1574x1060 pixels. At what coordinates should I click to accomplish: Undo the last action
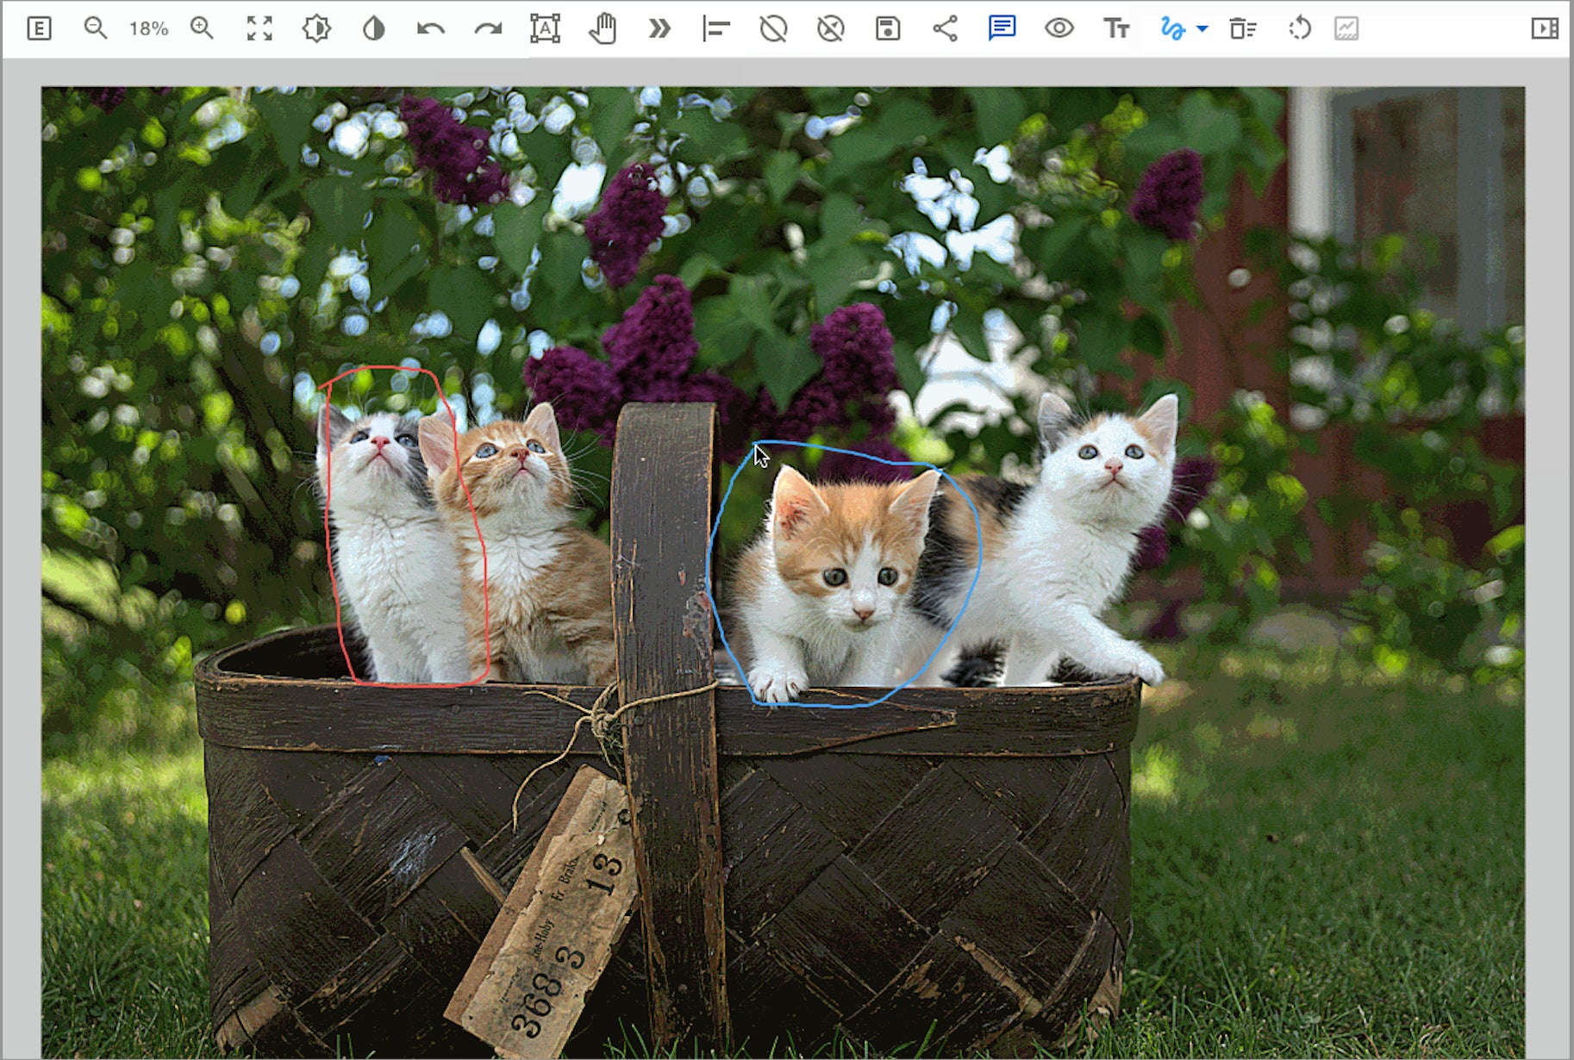coord(430,28)
